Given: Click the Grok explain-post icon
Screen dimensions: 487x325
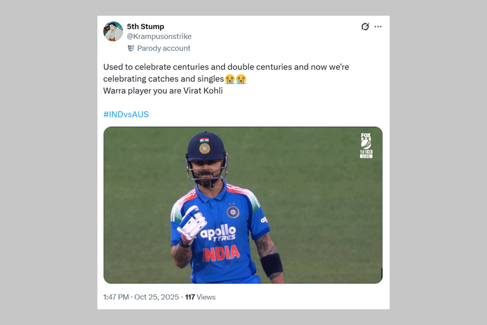Looking at the screenshot, I should tap(365, 27).
